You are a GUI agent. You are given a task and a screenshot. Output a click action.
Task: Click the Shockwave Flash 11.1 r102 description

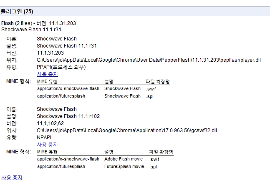68,116
